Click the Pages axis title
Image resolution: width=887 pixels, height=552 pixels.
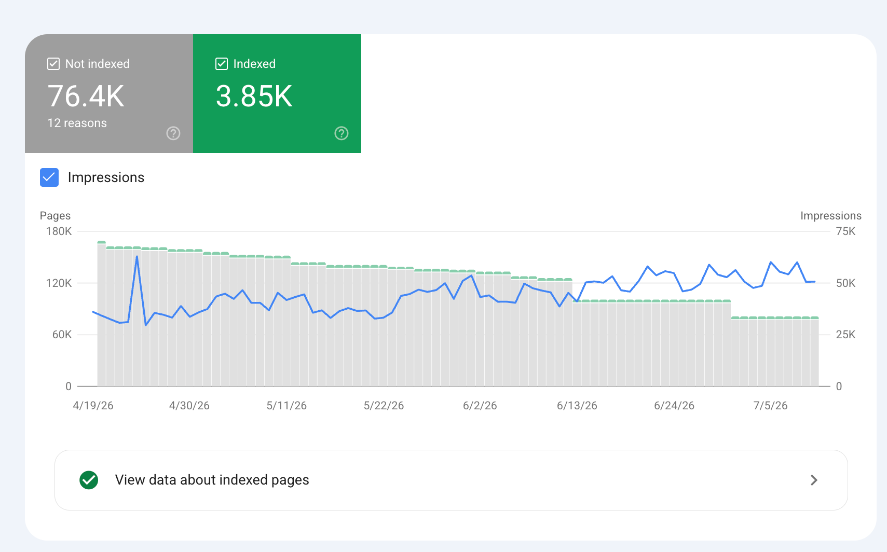pos(55,215)
